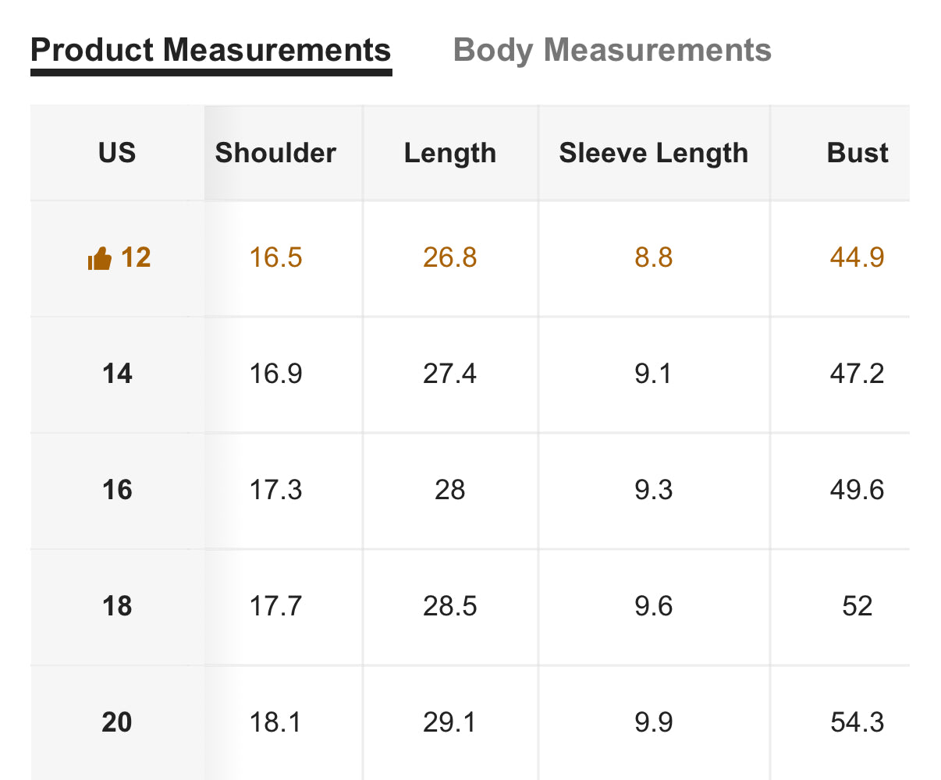Click the 29.1 length value for size 20

450,722
